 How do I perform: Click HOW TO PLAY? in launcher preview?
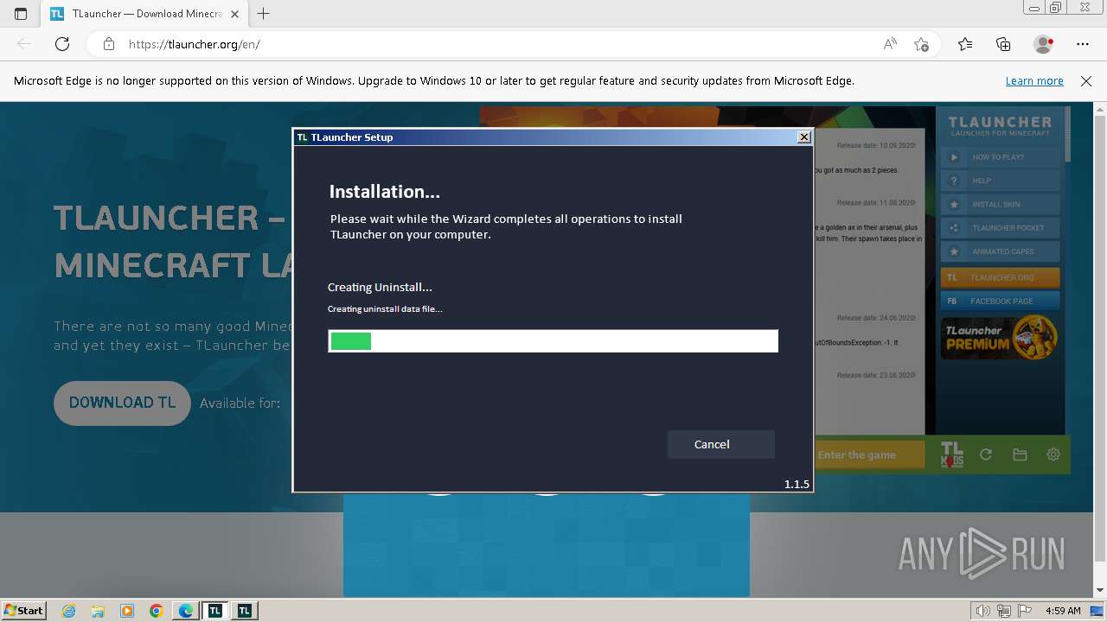pos(1000,157)
